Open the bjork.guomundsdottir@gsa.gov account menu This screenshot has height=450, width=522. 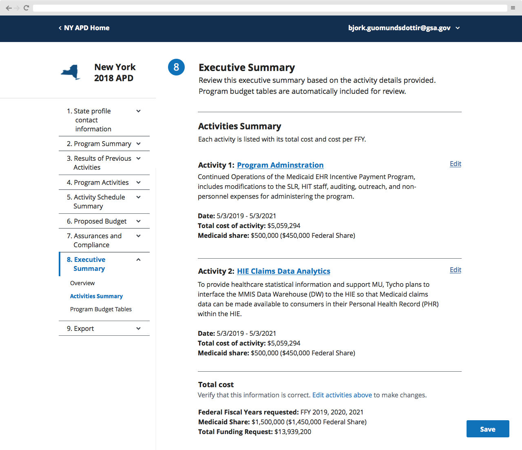coord(404,28)
